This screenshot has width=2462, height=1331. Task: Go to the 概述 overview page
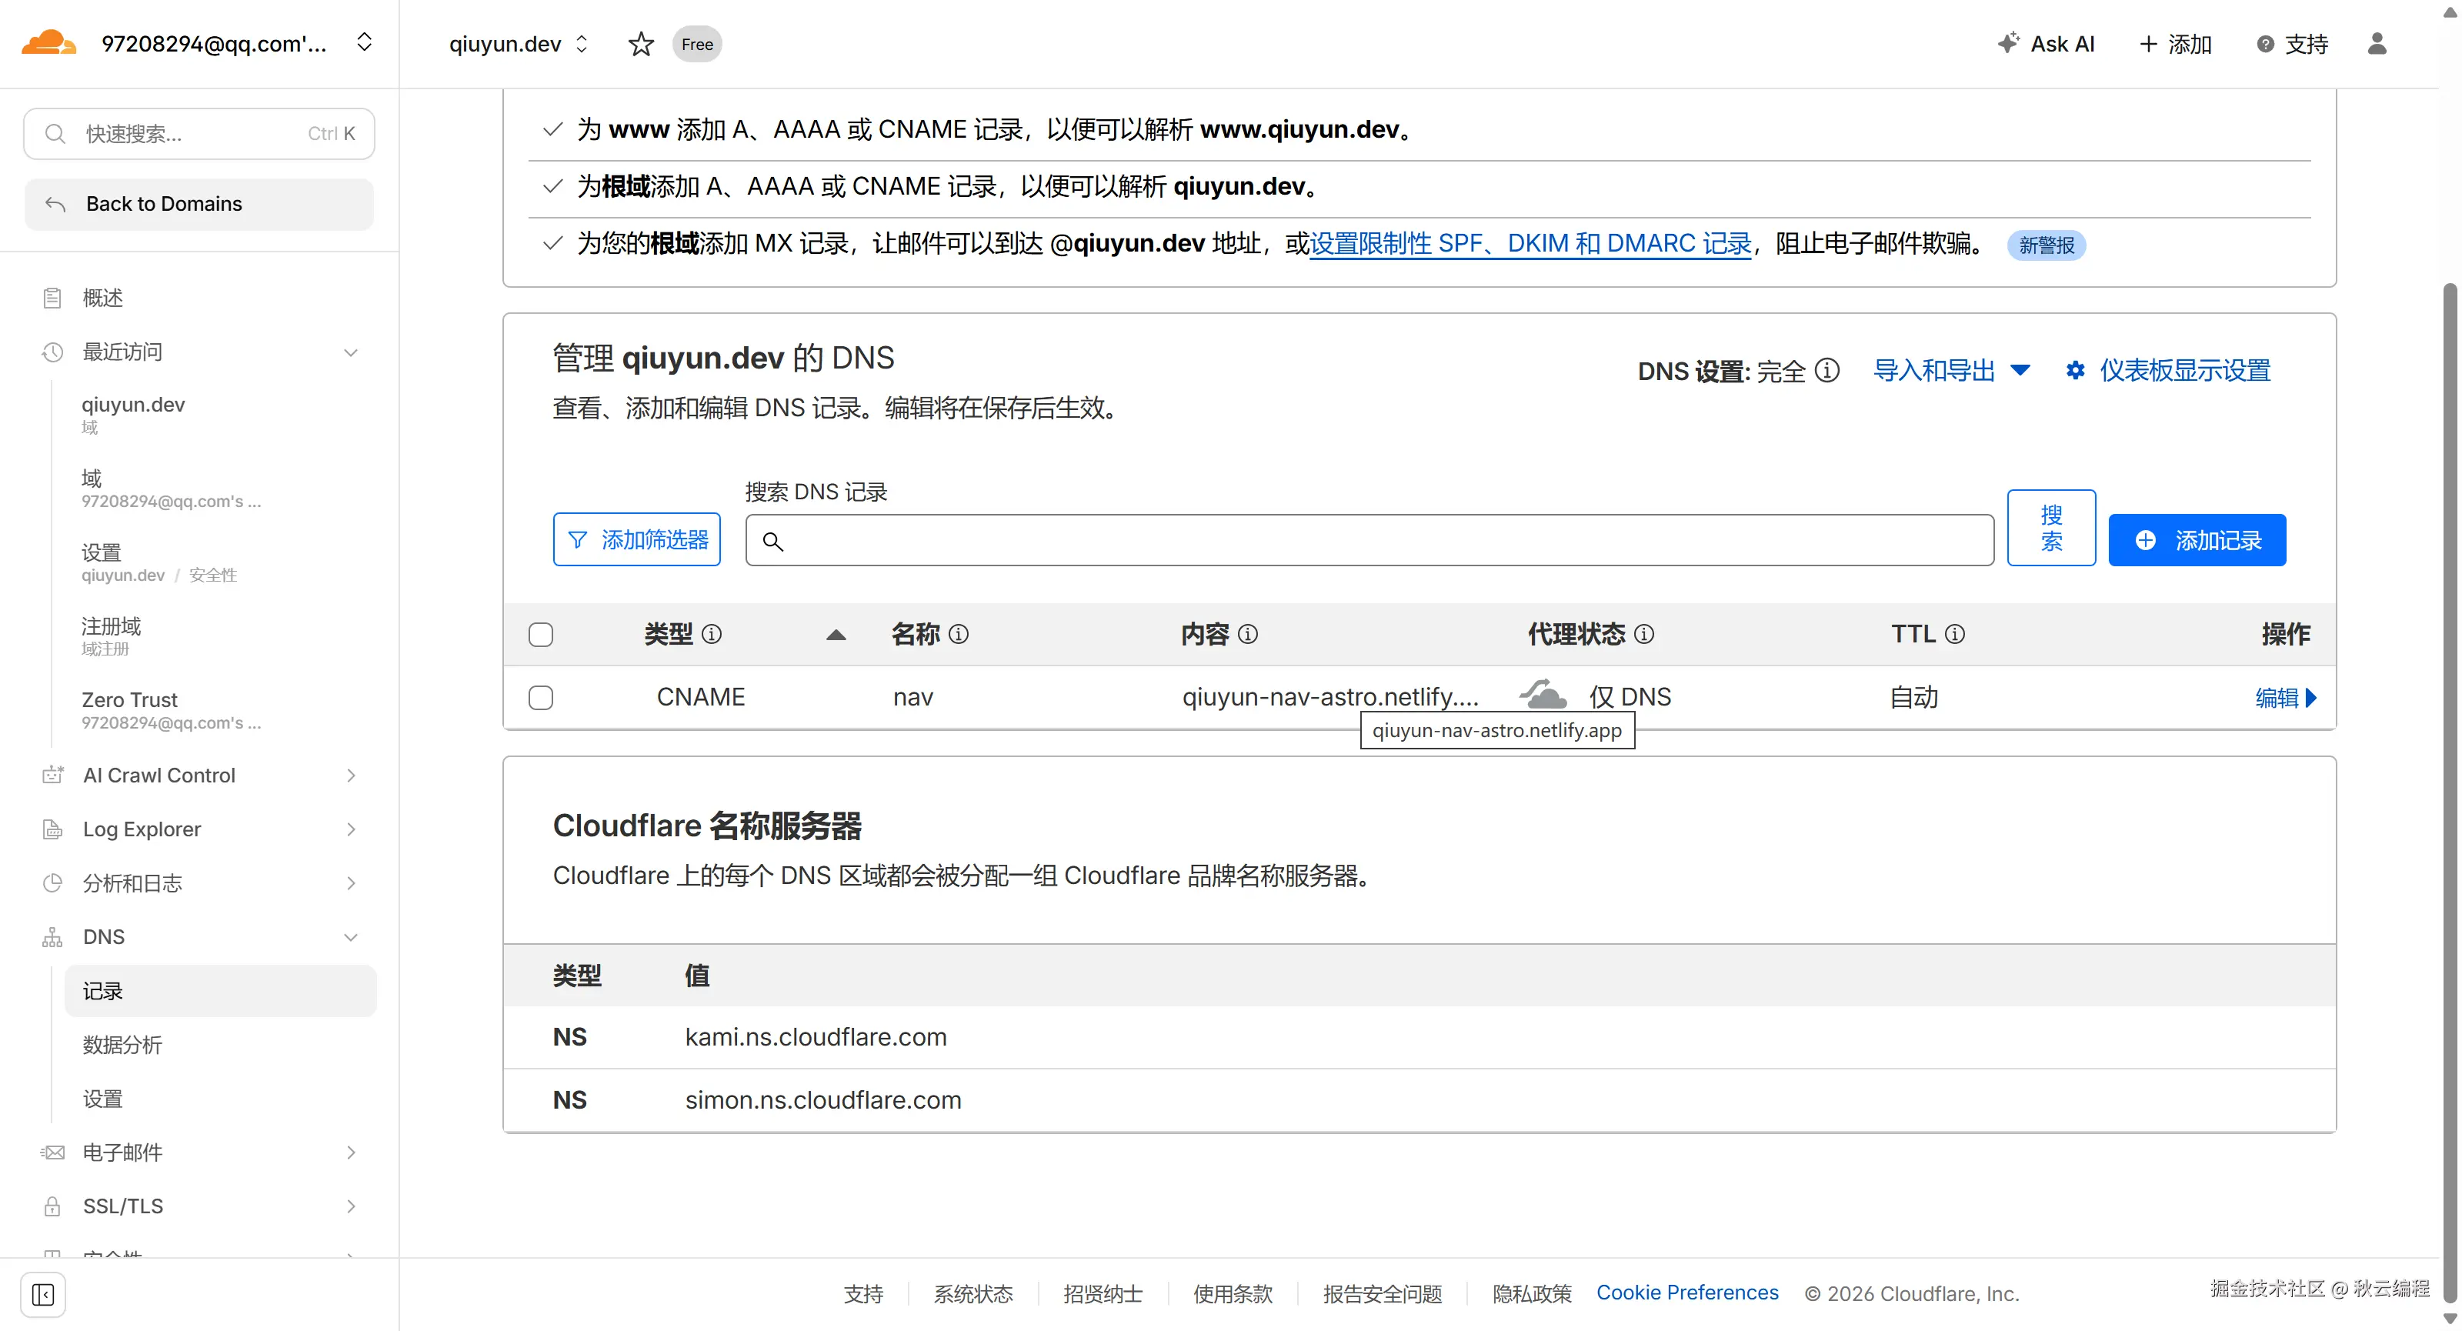click(102, 298)
